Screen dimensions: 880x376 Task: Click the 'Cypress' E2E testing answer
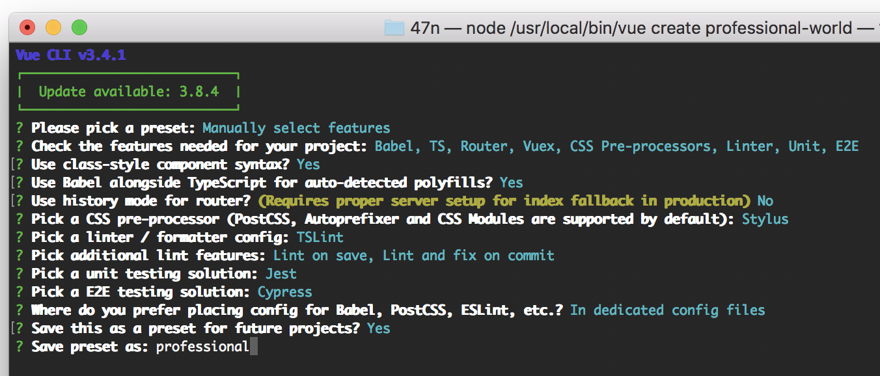coord(284,291)
